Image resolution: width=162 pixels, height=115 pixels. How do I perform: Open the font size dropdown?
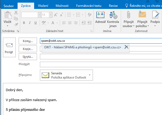coord(50,15)
